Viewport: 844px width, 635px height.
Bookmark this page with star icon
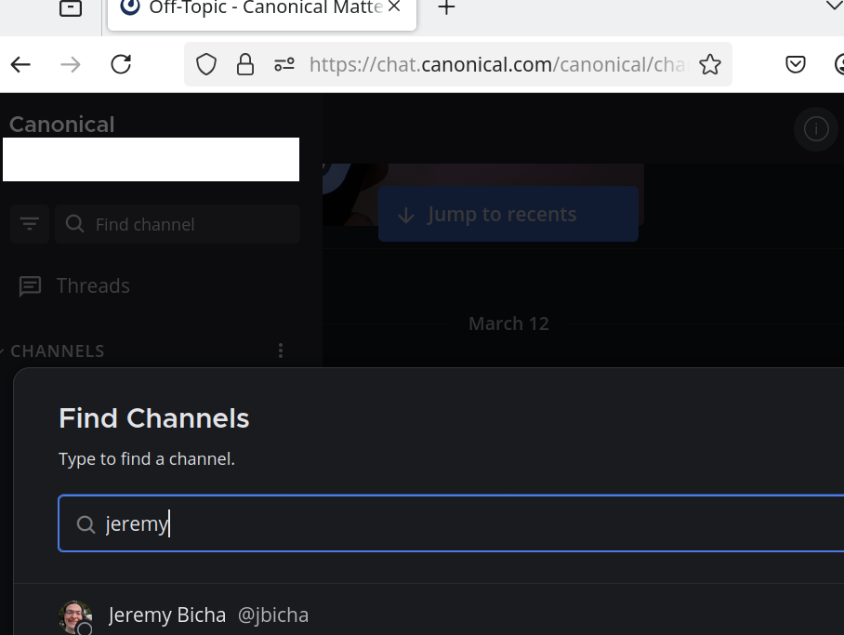[x=710, y=65]
